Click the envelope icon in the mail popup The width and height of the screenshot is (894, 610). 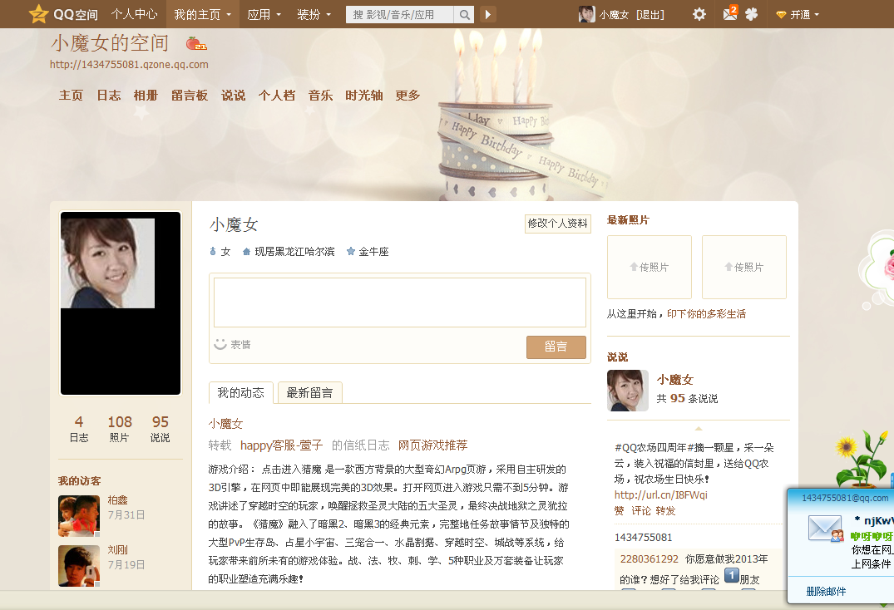click(825, 526)
